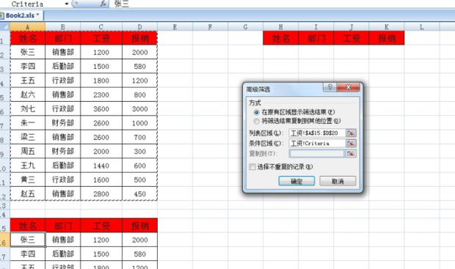
Task: Click cell 黄三 in row 11
Action: click(x=28, y=180)
